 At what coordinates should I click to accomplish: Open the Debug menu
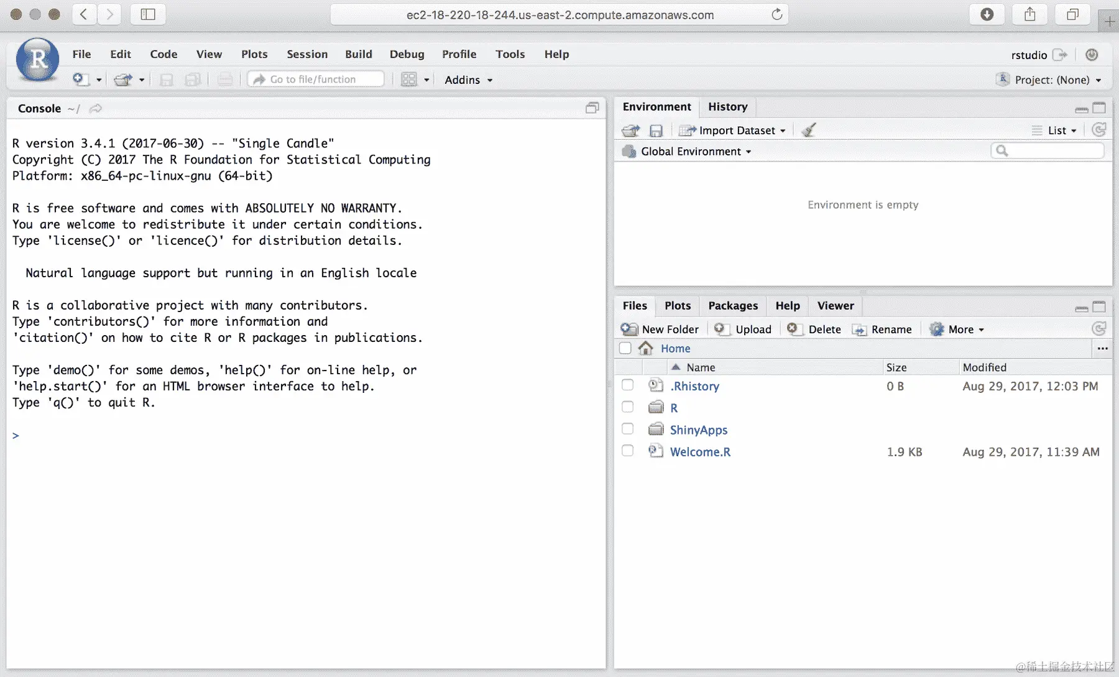pyautogui.click(x=407, y=54)
